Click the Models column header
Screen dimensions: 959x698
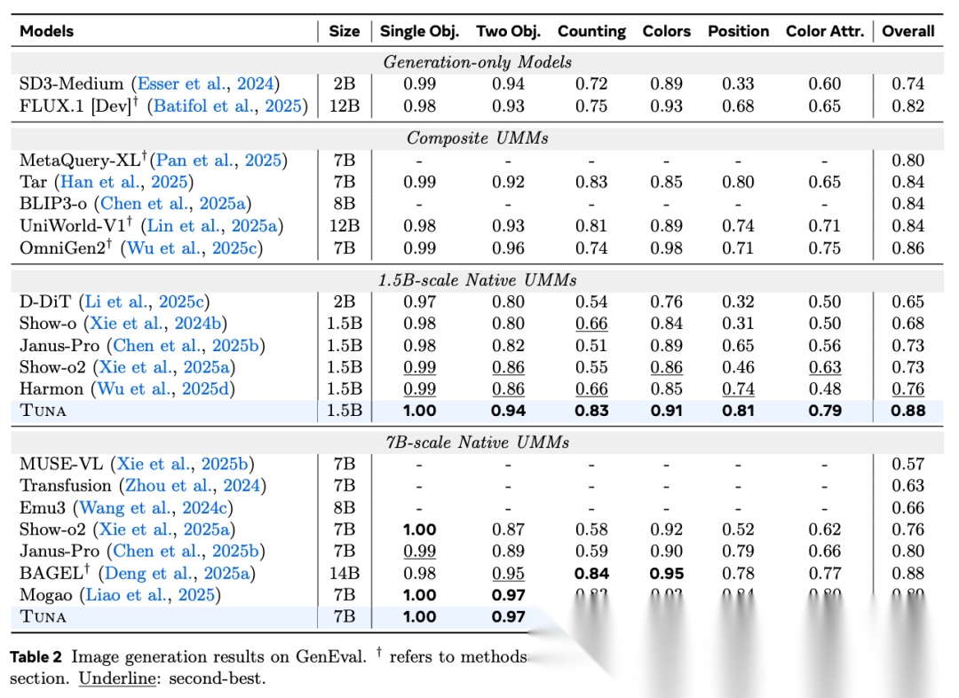pyautogui.click(x=46, y=31)
